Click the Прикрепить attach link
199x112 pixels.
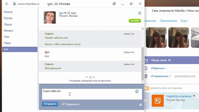[72, 104]
